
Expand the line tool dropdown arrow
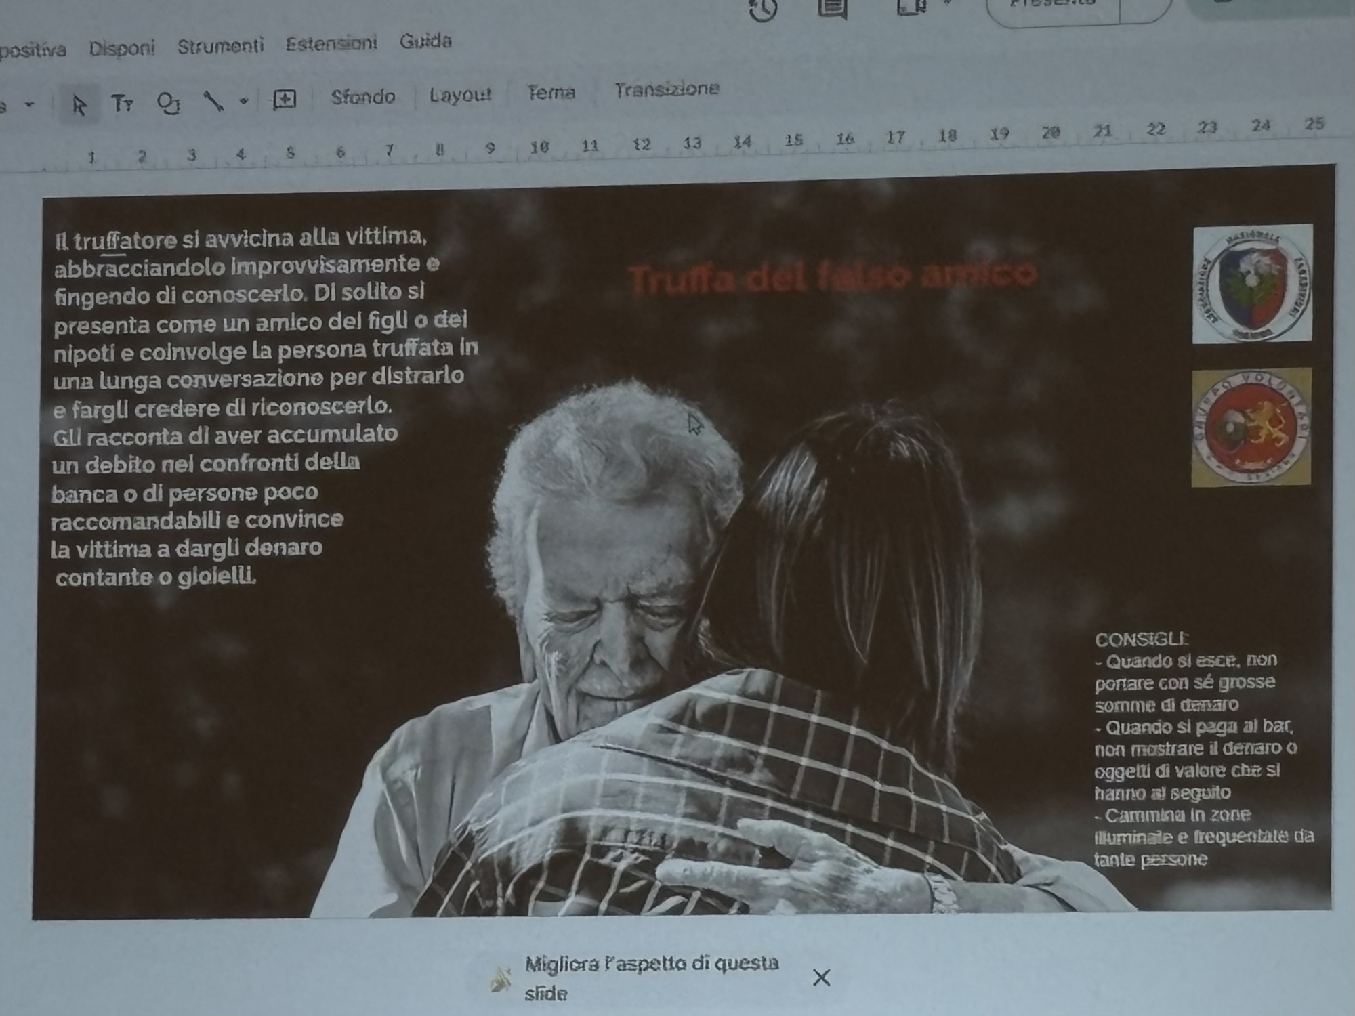(244, 102)
